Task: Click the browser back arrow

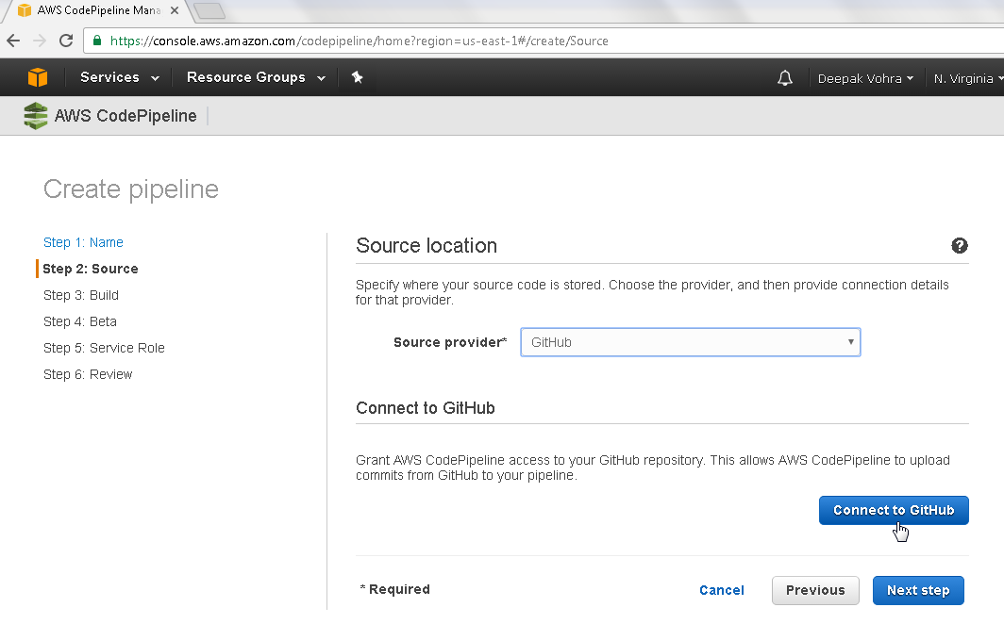Action: (x=13, y=41)
